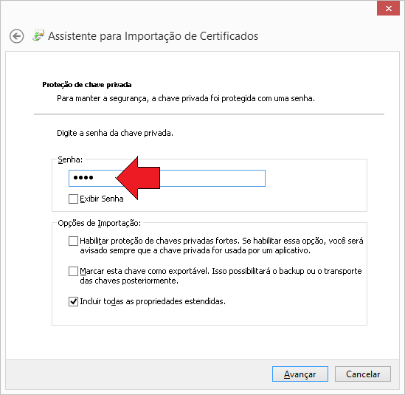The image size is (405, 395).
Task: Click the Digite a senha da chave privada instruction
Action: point(115,133)
